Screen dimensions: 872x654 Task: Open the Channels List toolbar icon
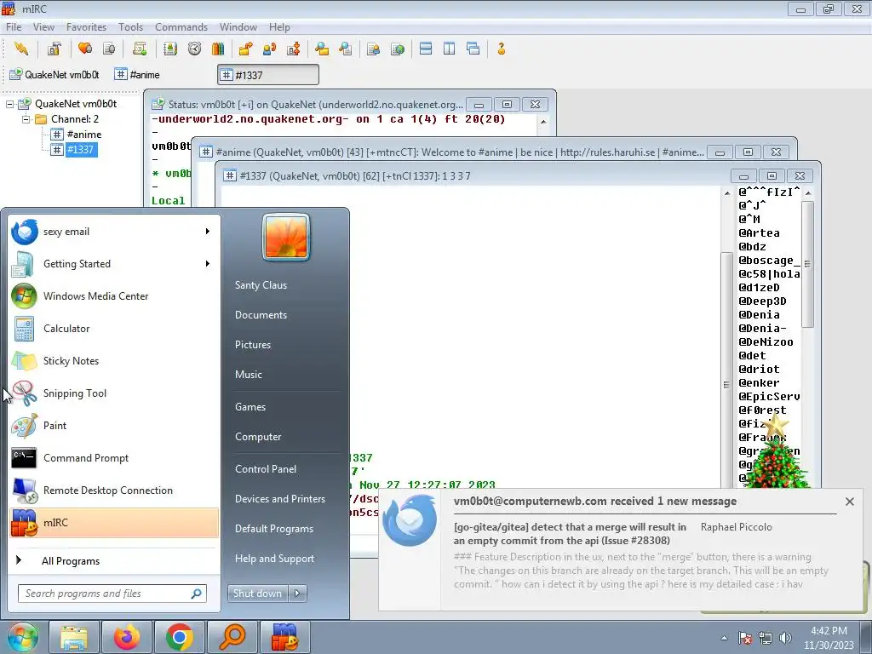click(x=109, y=49)
